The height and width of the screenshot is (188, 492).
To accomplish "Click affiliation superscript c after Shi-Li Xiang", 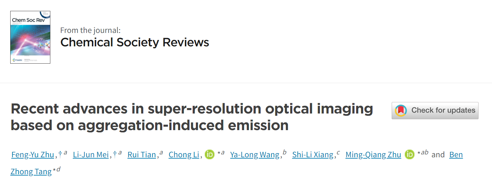I will (338, 153).
